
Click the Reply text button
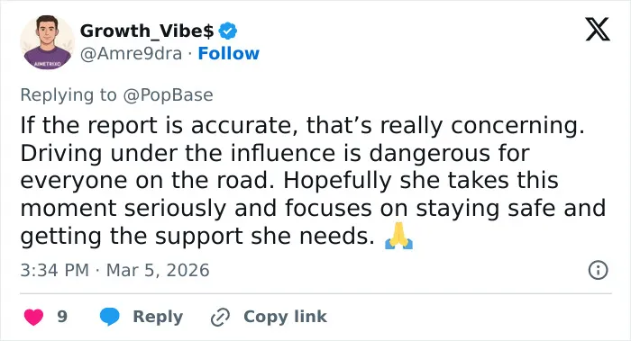pos(158,317)
